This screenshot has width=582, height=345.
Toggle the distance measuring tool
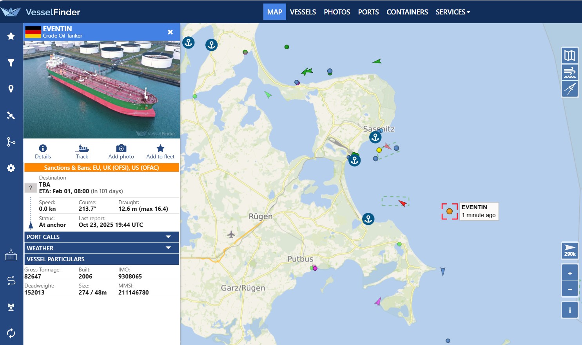click(569, 89)
